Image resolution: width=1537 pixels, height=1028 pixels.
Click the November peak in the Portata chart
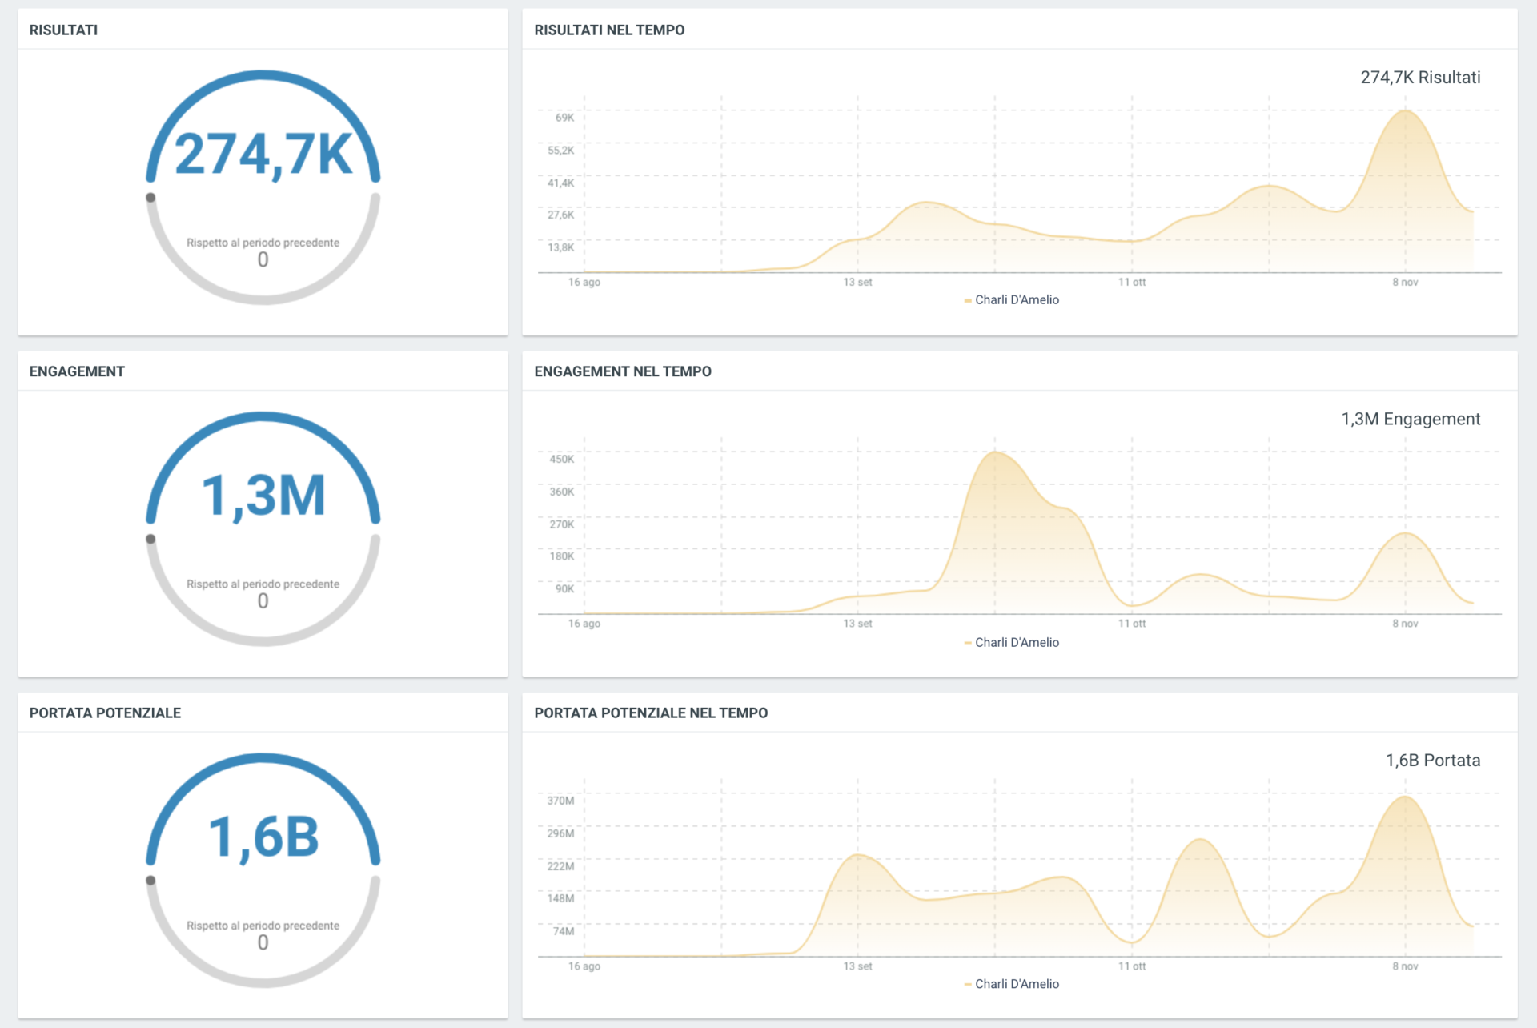(x=1405, y=797)
